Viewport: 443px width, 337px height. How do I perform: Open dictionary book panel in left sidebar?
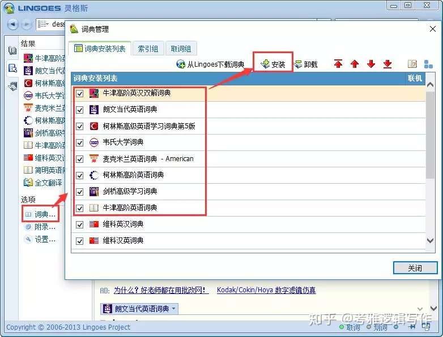coord(12,50)
